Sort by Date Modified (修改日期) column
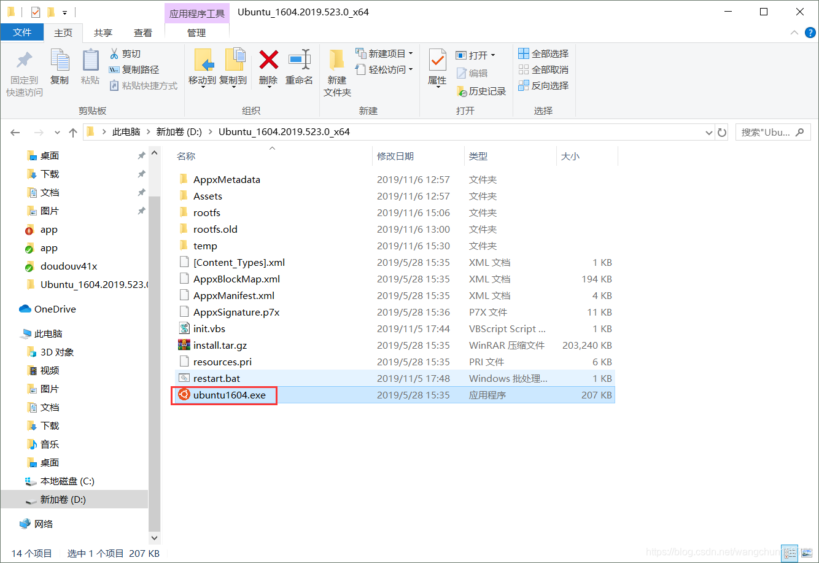This screenshot has width=819, height=563. 395,157
